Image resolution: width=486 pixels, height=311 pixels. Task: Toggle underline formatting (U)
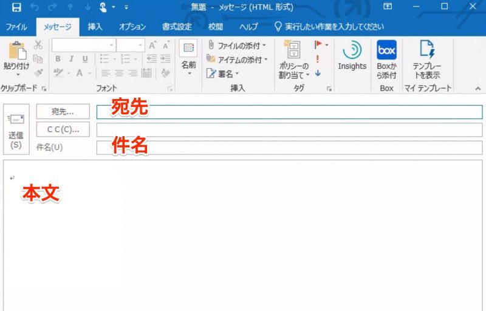tap(85, 59)
